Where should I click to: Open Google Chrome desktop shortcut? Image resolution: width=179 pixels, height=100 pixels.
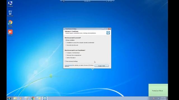10,24
